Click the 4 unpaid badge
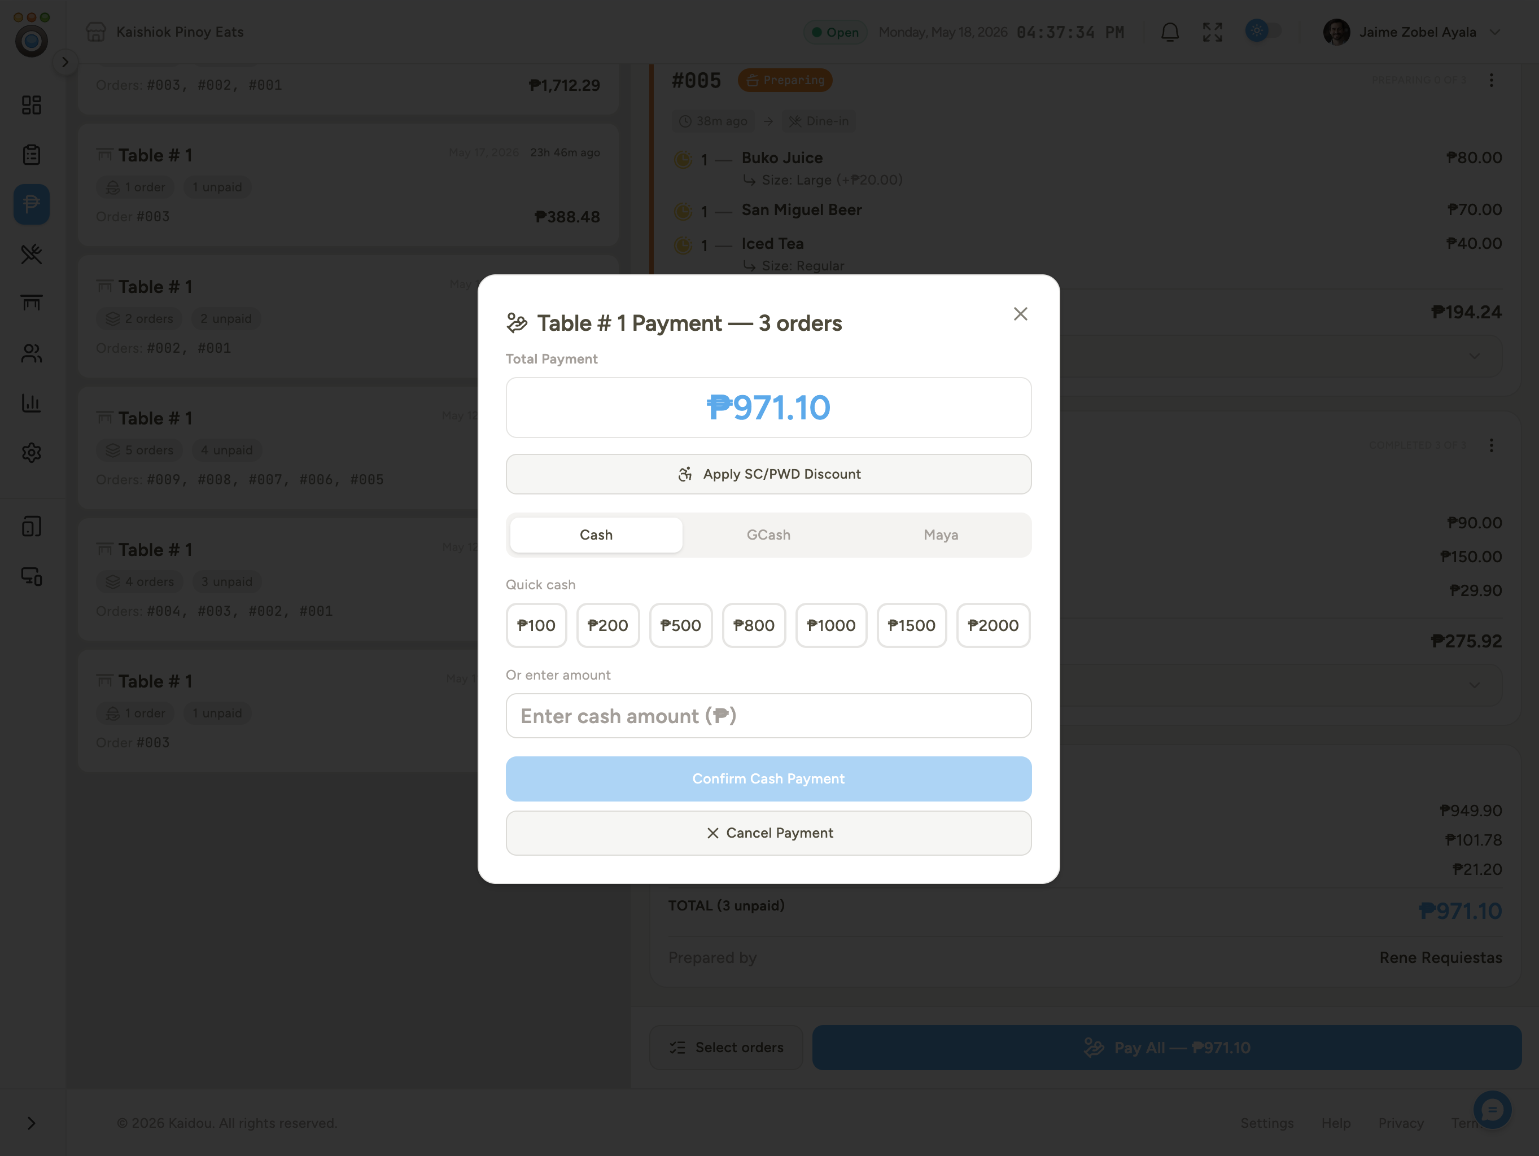 [x=227, y=450]
